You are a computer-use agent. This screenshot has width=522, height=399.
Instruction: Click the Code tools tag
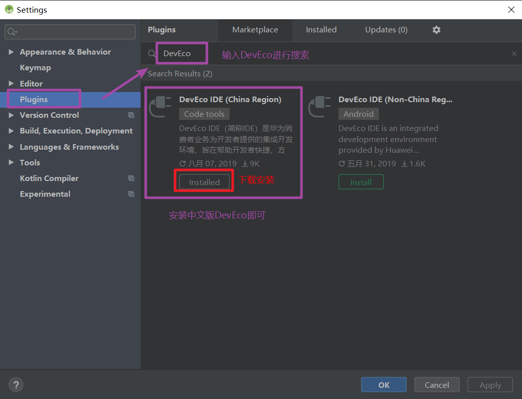coord(204,114)
